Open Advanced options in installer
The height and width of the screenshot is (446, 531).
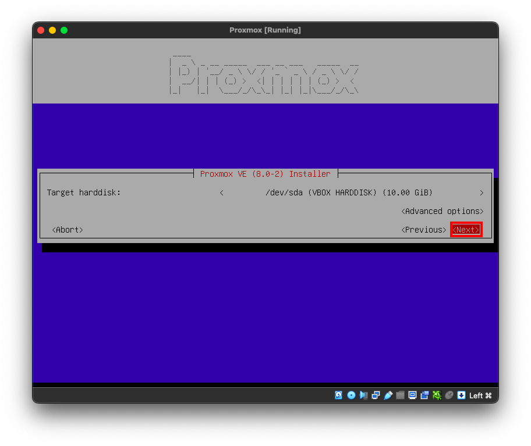click(442, 211)
